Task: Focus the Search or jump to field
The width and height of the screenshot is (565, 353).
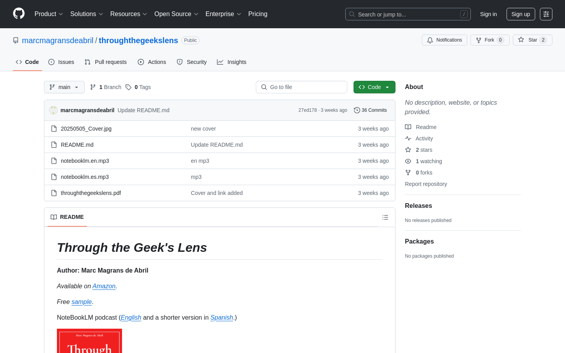Action: 408,14
